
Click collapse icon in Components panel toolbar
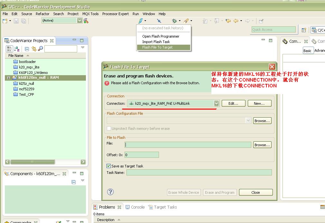(74, 182)
